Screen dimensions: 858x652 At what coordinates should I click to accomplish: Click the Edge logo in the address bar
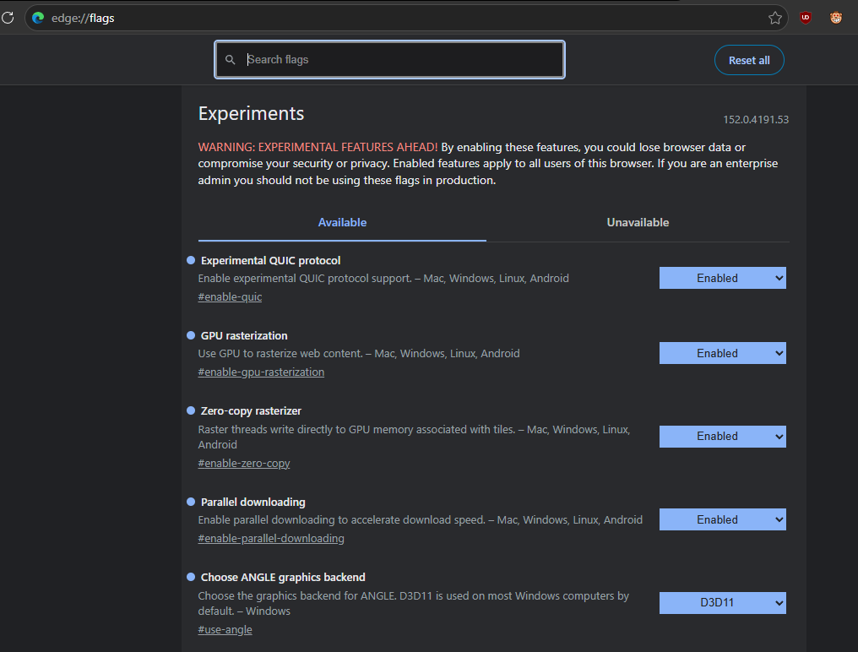[x=38, y=18]
